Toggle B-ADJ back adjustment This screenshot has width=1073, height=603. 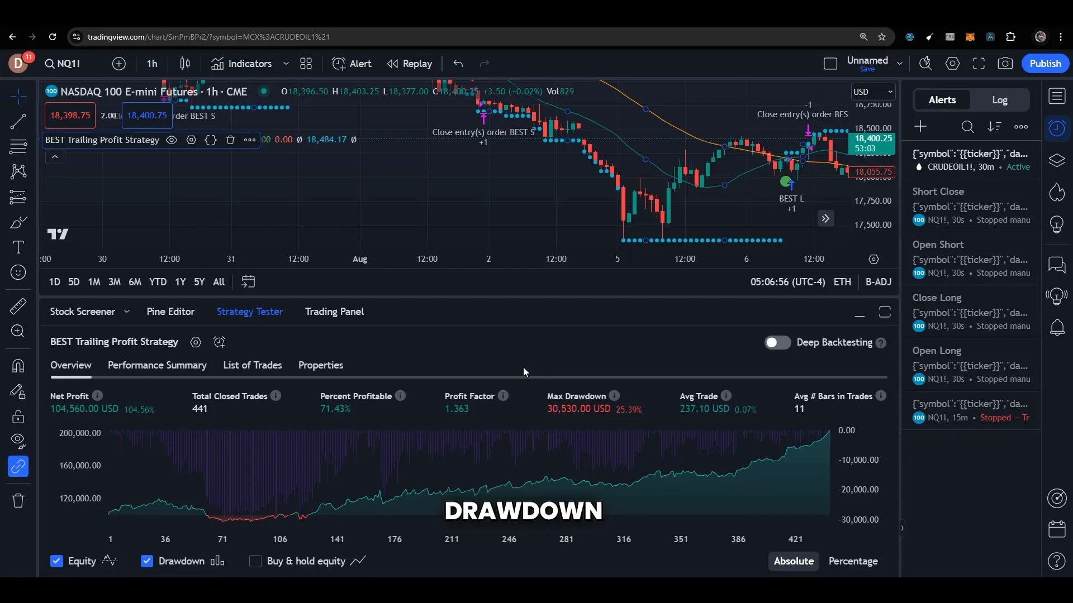coord(879,282)
